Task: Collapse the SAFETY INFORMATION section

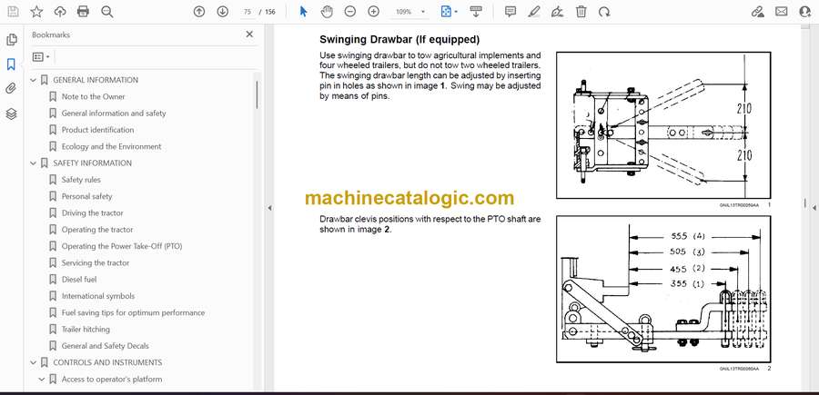Action: click(x=34, y=163)
